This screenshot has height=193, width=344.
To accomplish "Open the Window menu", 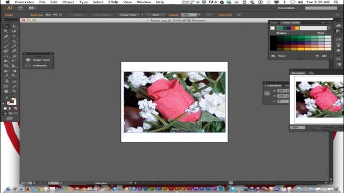I will (144, 2).
